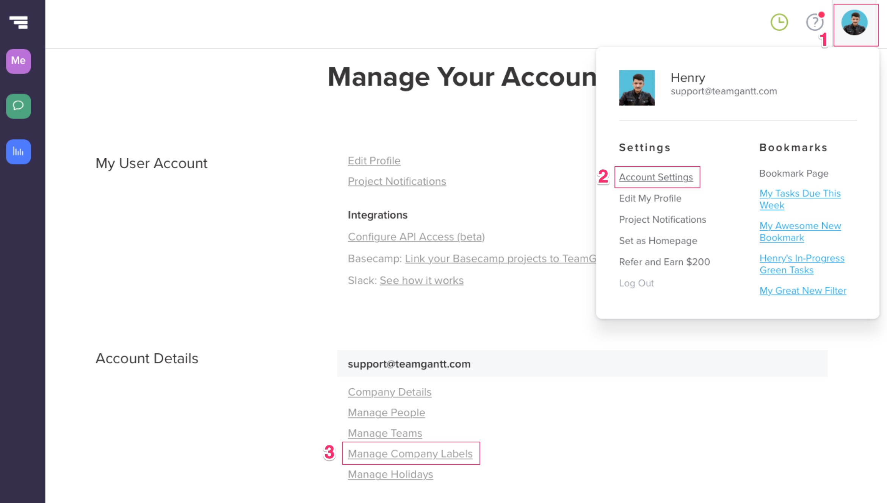887x503 pixels.
Task: Click Configure API Access (beta)
Action: [x=416, y=237]
